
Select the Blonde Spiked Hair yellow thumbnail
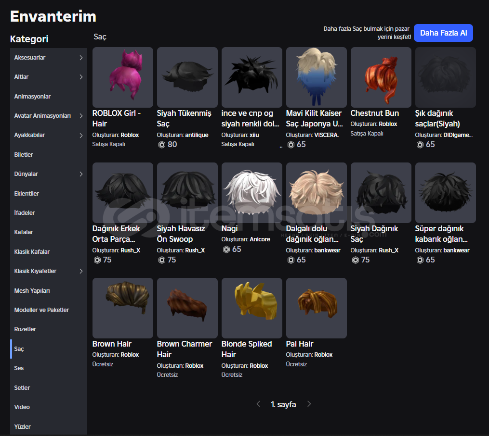pyautogui.click(x=251, y=308)
